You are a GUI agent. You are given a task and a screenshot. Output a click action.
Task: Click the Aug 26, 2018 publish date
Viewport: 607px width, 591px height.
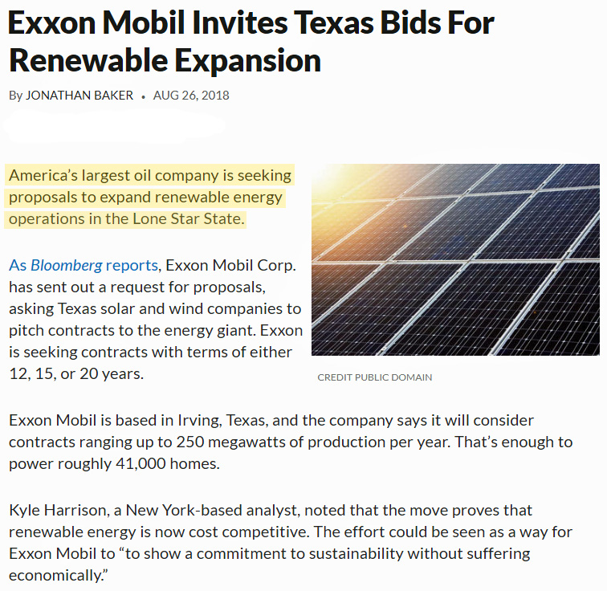coord(191,96)
